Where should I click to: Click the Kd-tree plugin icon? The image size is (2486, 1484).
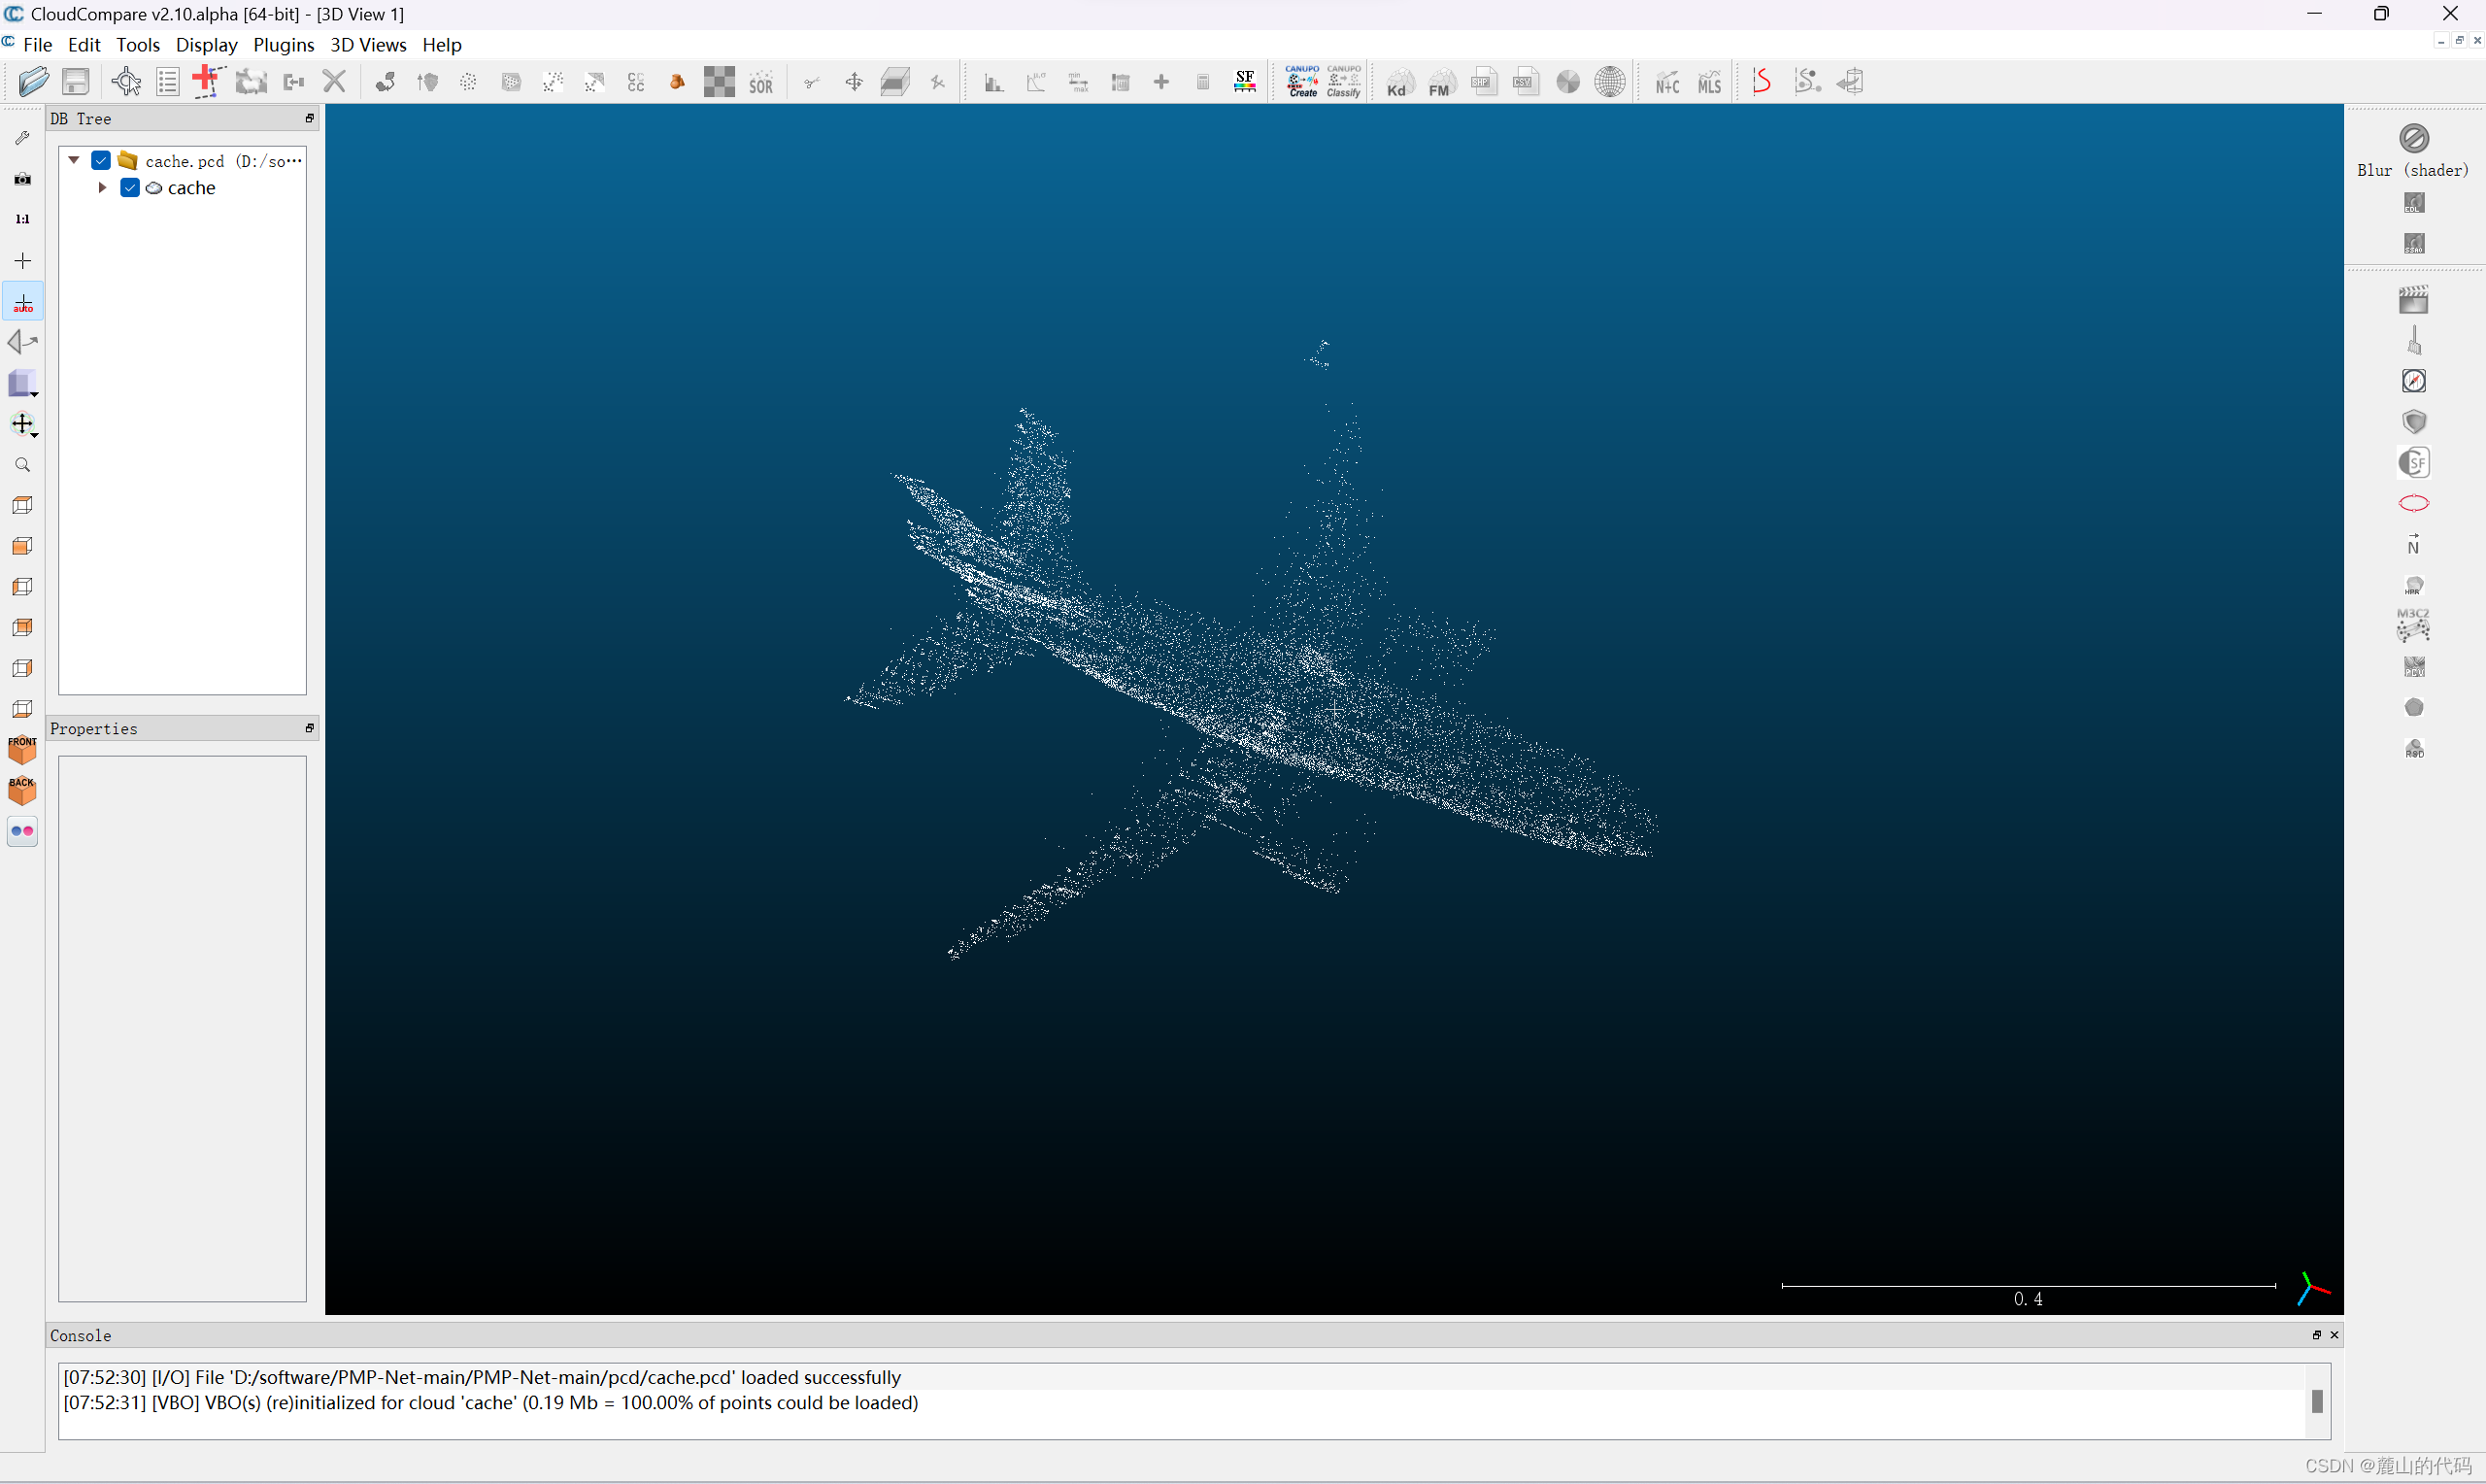pyautogui.click(x=1398, y=82)
